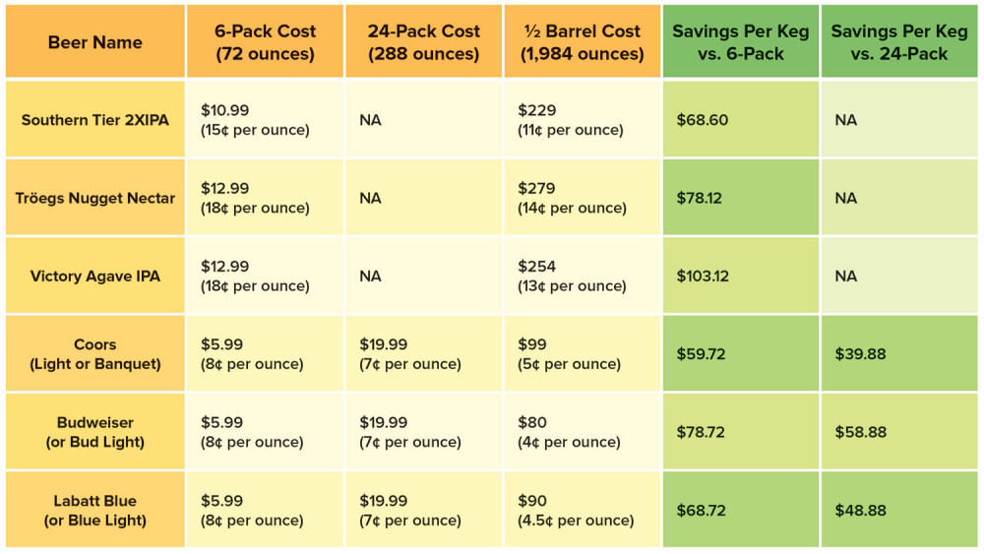Select the Victory Agave IPA cell
Viewport: 984px width, 554px height.
point(95,276)
